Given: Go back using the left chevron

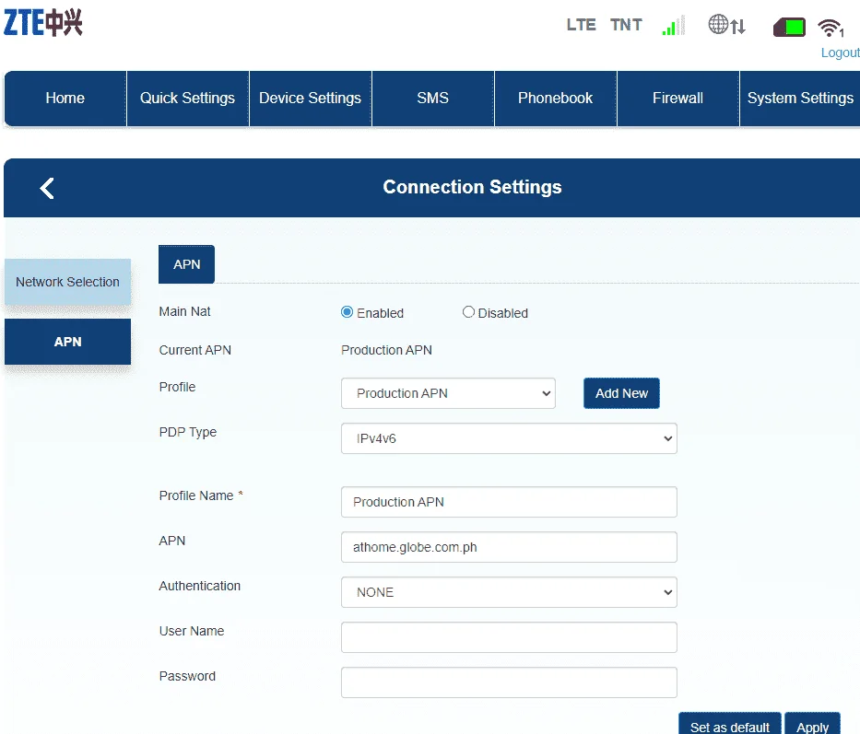Looking at the screenshot, I should point(47,188).
